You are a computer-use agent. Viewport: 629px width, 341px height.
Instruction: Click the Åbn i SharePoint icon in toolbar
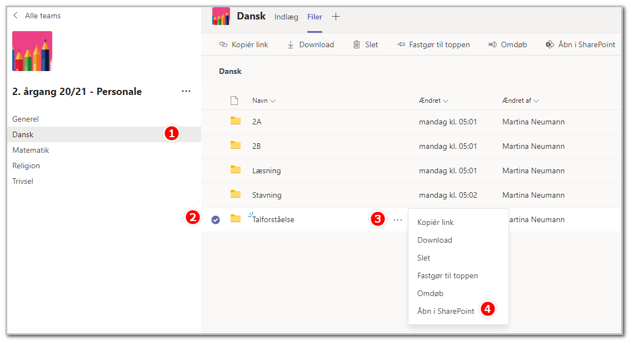coord(550,44)
